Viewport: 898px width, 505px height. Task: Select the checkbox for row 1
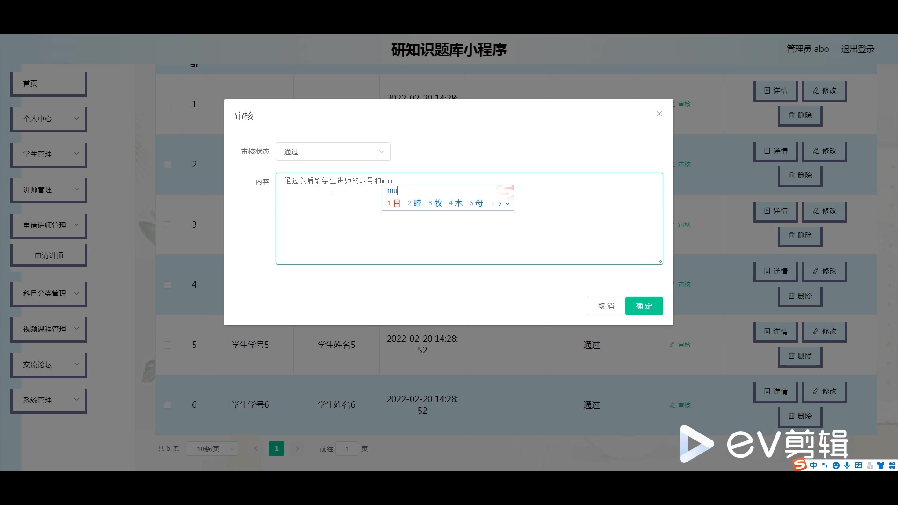[167, 104]
